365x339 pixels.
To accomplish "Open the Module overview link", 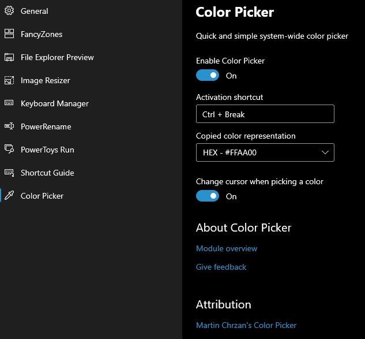I will click(227, 248).
